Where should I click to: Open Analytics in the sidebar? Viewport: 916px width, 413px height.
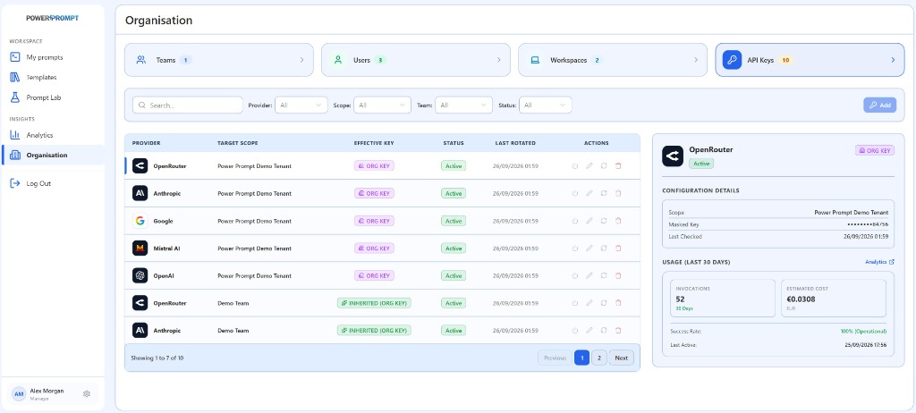53,135
